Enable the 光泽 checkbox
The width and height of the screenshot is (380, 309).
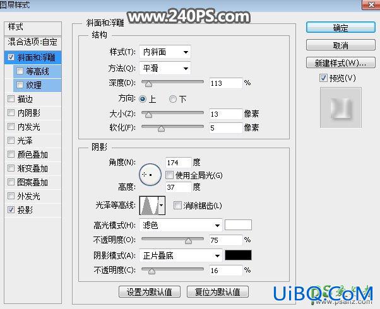pyautogui.click(x=11, y=140)
